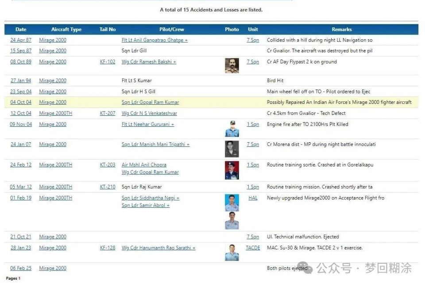This screenshot has height=285, width=425.
Task: Open Mirage 2000 link in 28 Jan 23 row
Action: [53, 248]
